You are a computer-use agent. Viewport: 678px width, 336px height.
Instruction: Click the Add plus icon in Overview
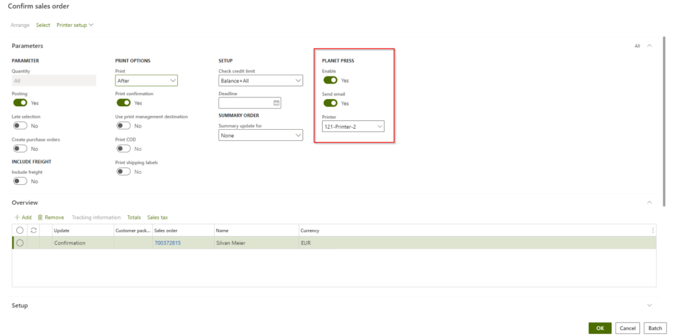17,217
